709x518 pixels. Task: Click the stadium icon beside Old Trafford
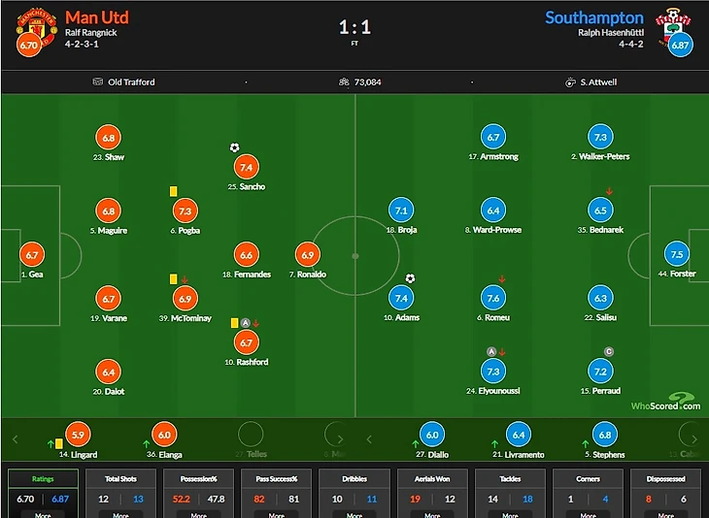(98, 82)
